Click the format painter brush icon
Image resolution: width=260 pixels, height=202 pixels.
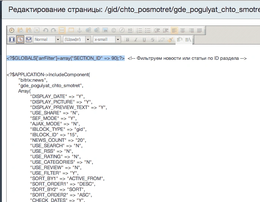(170, 40)
